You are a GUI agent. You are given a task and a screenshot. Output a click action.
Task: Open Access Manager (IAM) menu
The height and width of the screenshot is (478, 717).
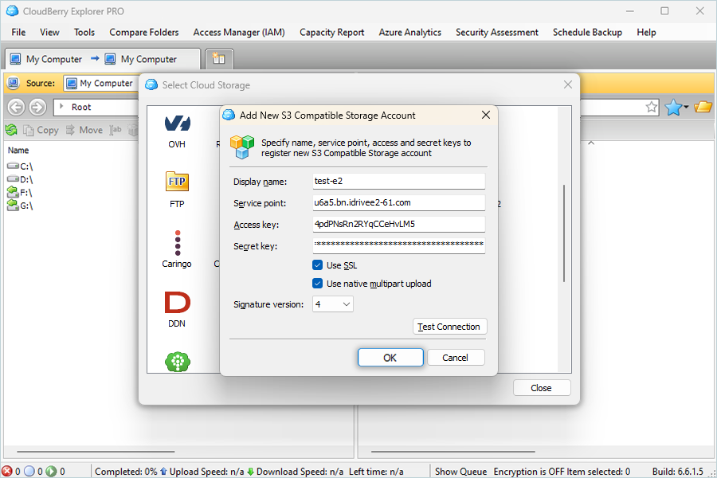239,33
